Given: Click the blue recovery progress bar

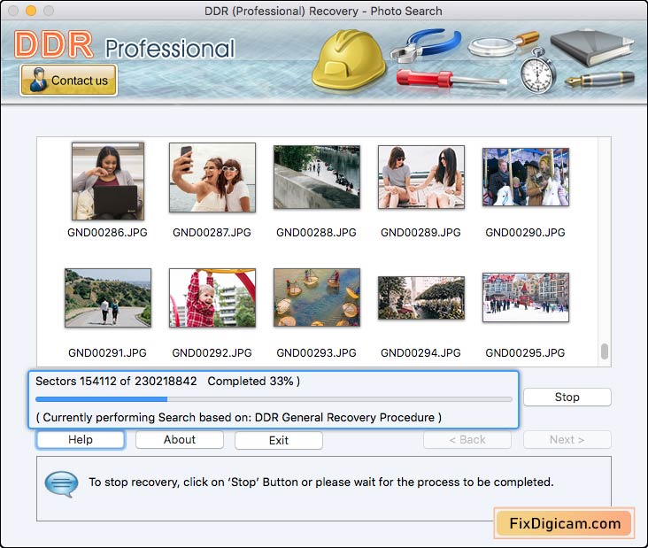Looking at the screenshot, I should (x=274, y=399).
